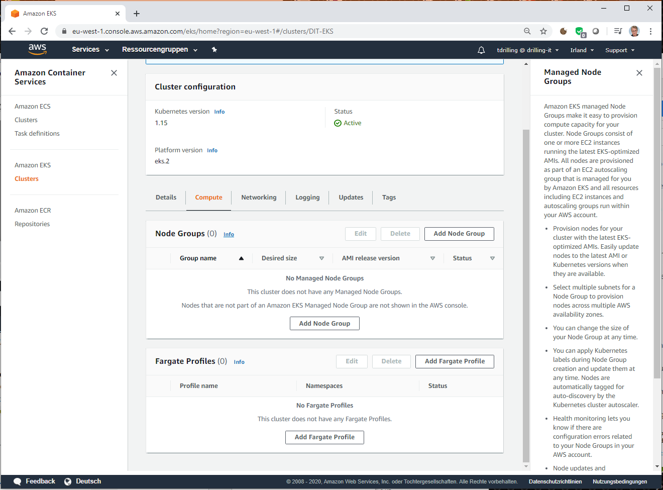This screenshot has width=663, height=490.
Task: Click the Active status indicator
Action: [x=348, y=123]
